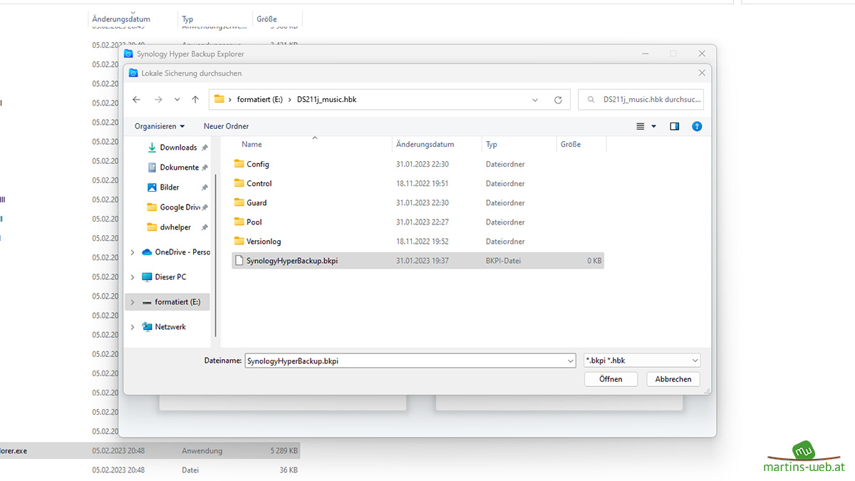Open the Organisieren menu

pyautogui.click(x=160, y=126)
